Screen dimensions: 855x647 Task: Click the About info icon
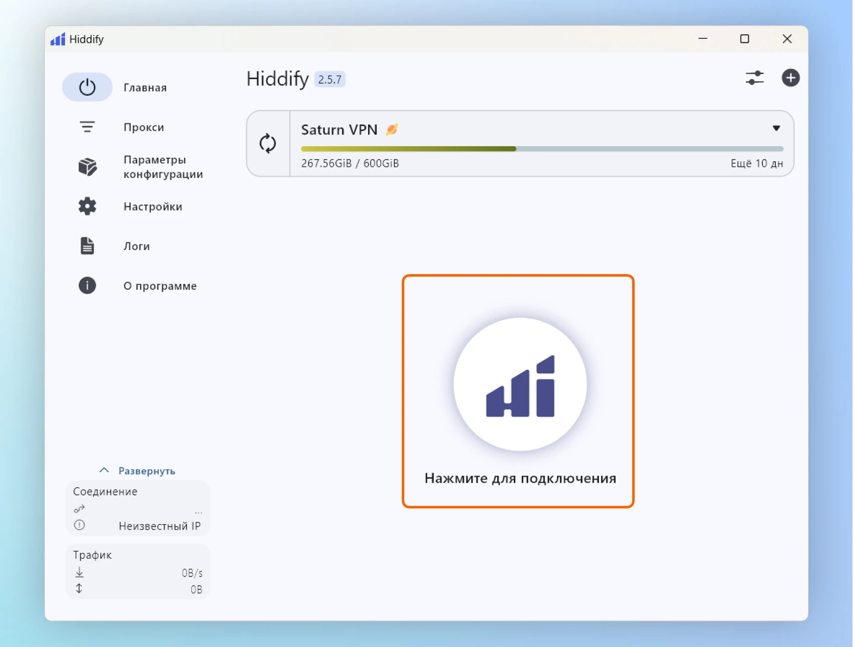(87, 286)
